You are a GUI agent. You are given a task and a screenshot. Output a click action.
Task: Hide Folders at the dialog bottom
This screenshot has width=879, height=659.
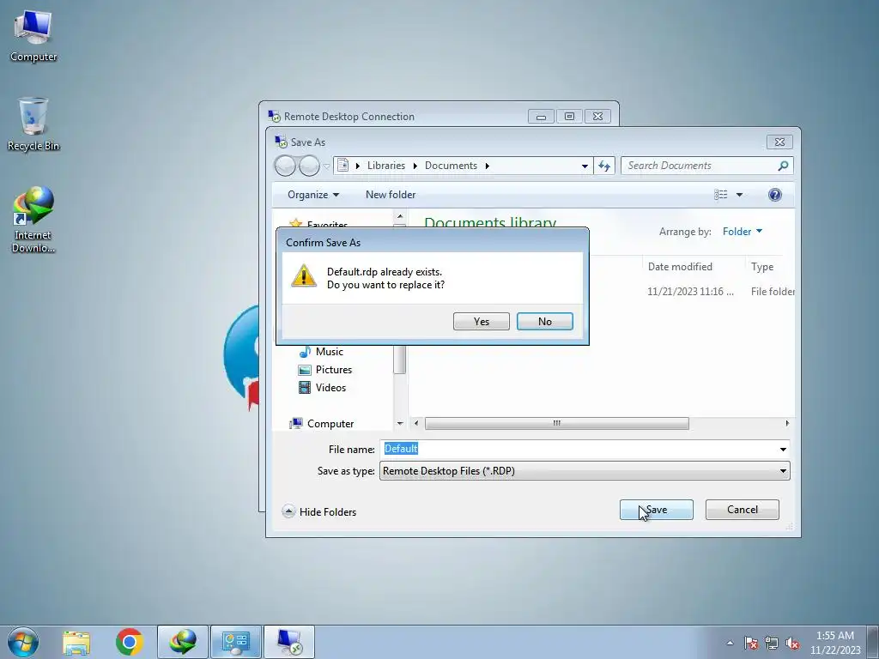[x=319, y=511]
